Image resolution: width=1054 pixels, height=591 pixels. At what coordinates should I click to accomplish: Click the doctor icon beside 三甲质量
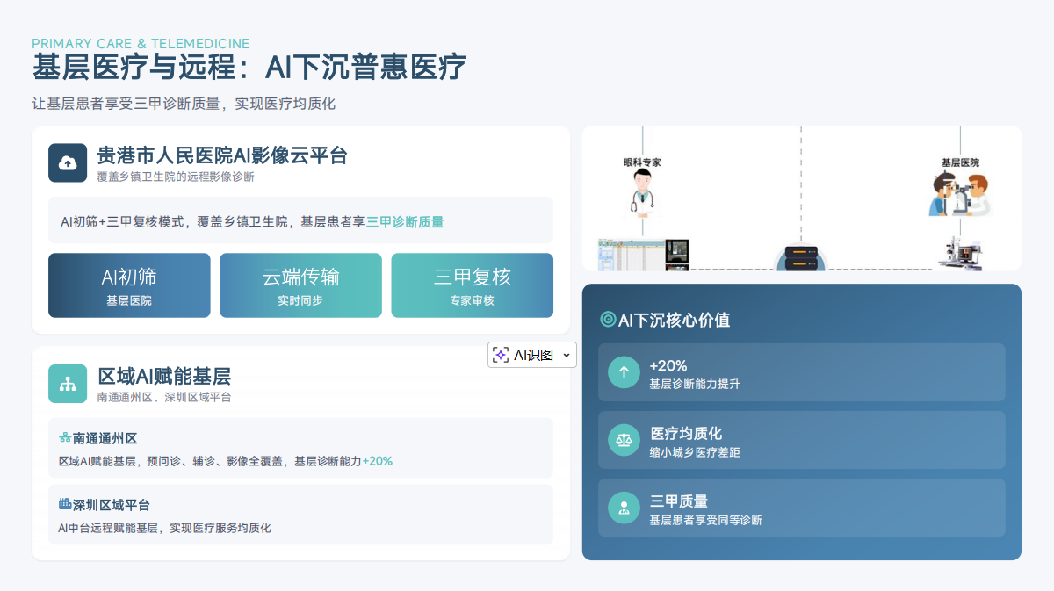624,508
